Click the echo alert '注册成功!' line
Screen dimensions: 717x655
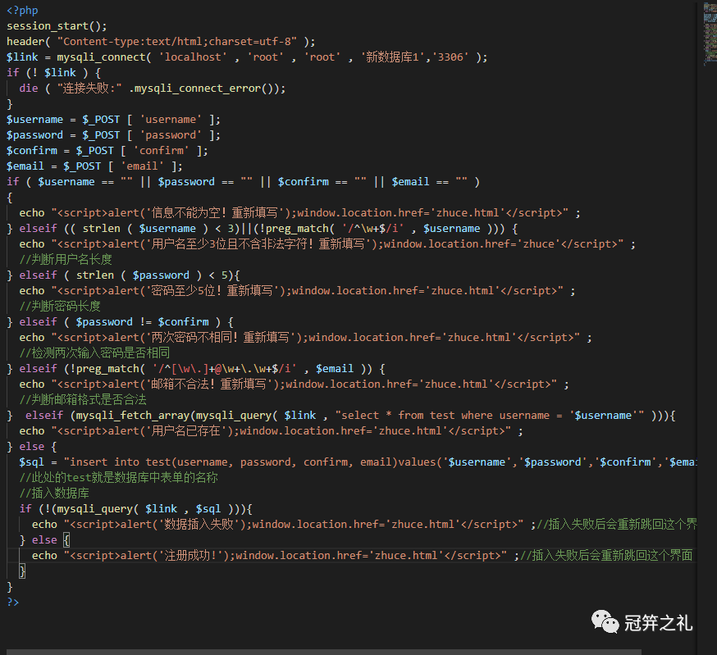pos(362,555)
